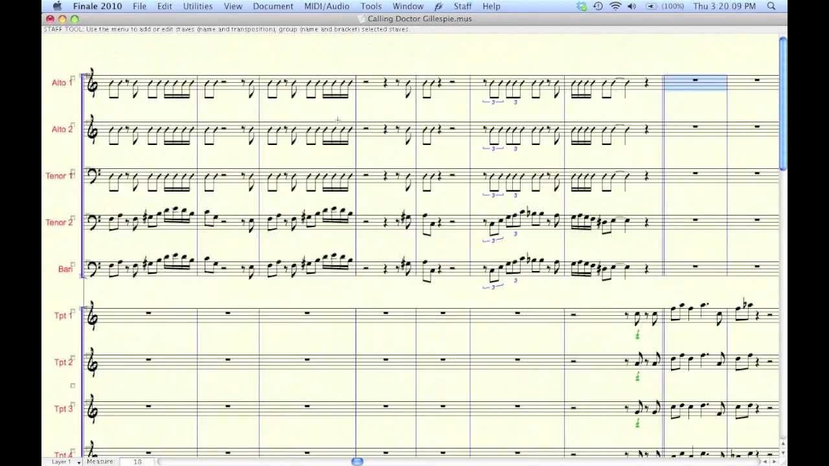
Task: Check the battery status icon
Action: (x=651, y=6)
